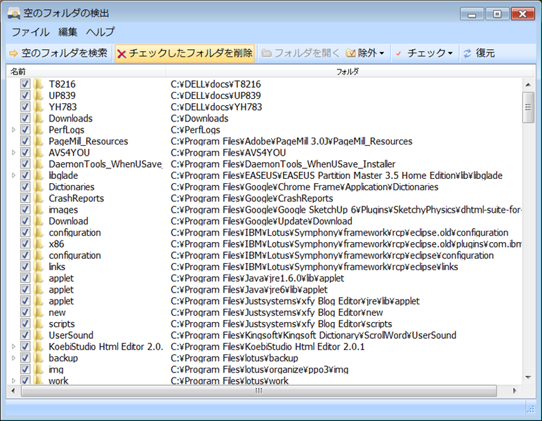Expand the KoebiStudio Html Editor node
The height and width of the screenshot is (421, 542).
pyautogui.click(x=13, y=347)
